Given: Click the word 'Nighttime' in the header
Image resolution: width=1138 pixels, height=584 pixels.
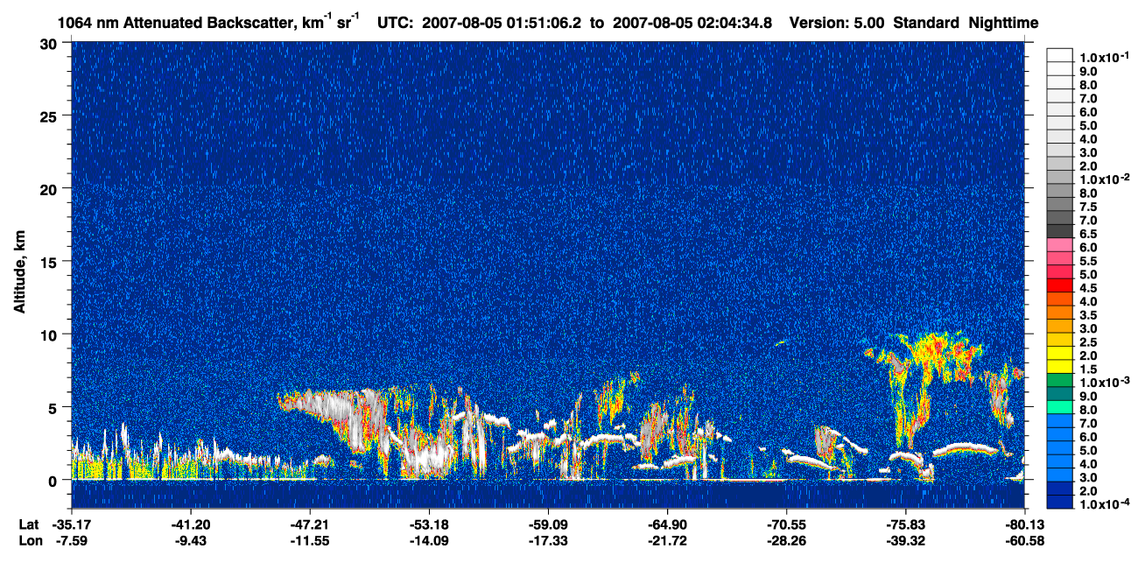Looking at the screenshot, I should click(1005, 23).
